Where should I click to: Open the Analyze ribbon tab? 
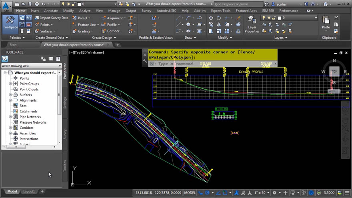tap(85, 10)
